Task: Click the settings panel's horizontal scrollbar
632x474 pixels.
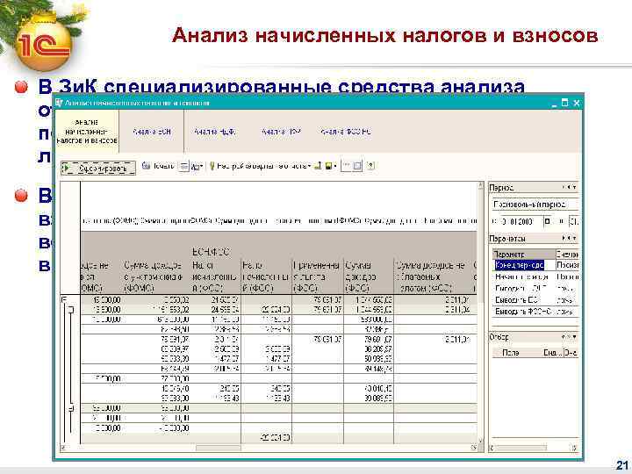Action: [x=534, y=448]
